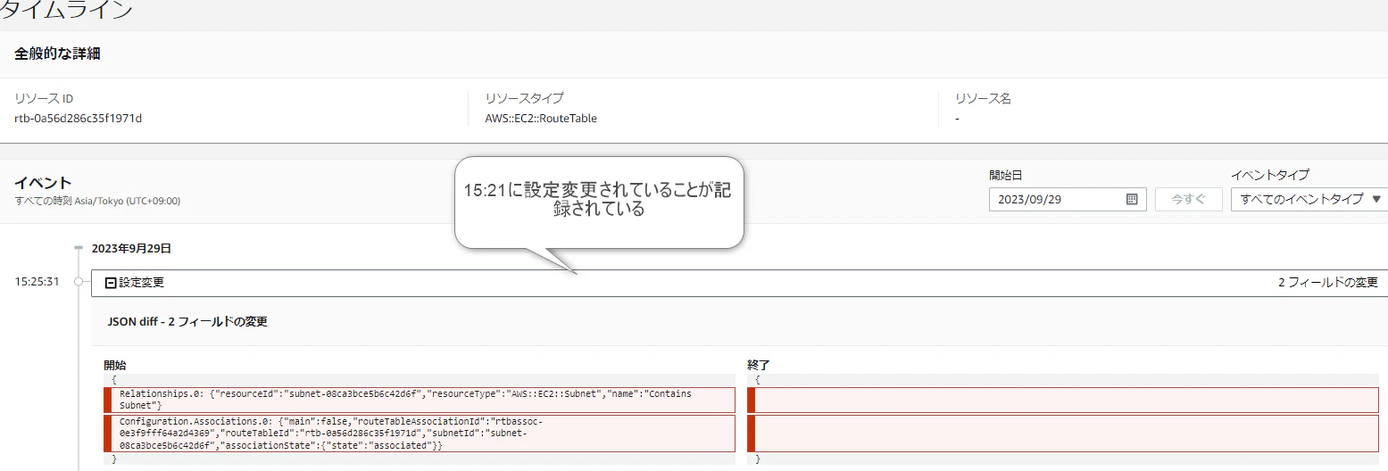Click the 2023年9月29日 date label
The width and height of the screenshot is (1388, 471).
click(131, 249)
